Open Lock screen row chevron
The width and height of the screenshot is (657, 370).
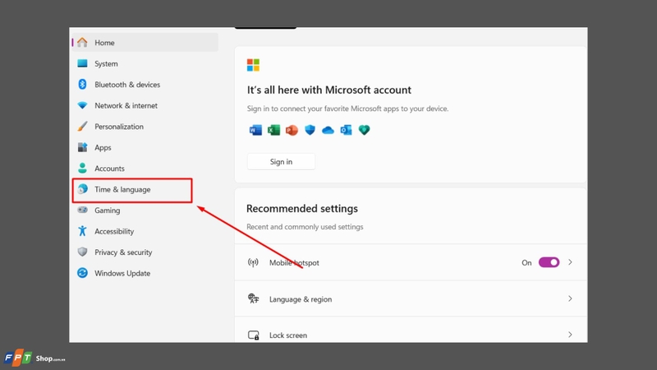click(570, 335)
